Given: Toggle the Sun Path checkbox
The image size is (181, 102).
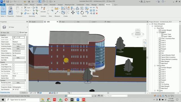Looking at the screenshot, I should [x=14, y=60].
